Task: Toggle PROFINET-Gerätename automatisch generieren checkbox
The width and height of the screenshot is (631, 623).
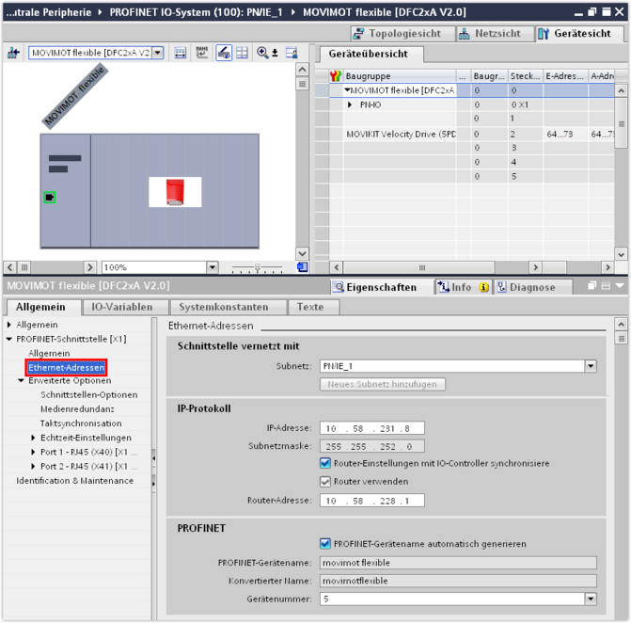Action: 325,544
